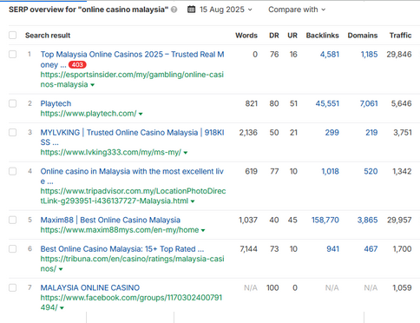420x323 pixels.
Task: Open the 1,185 domains value
Action: coord(369,55)
